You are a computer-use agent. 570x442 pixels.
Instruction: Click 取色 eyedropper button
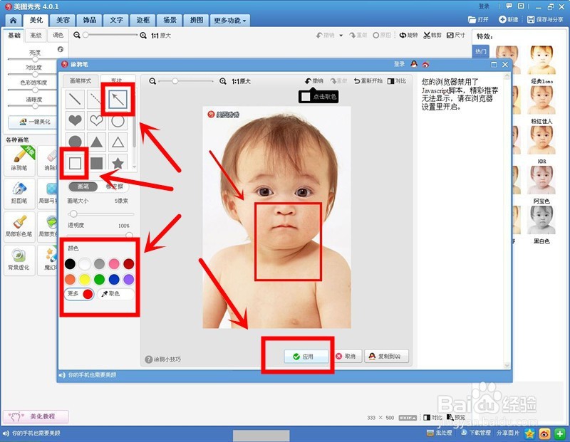point(115,294)
